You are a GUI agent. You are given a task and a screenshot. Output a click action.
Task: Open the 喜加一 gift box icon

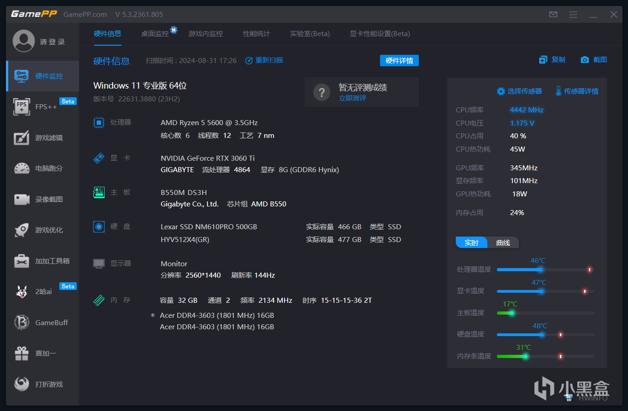tap(21, 353)
